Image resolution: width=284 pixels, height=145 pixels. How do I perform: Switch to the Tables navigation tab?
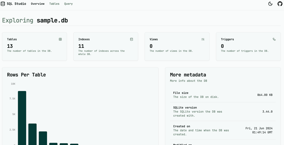click(54, 4)
